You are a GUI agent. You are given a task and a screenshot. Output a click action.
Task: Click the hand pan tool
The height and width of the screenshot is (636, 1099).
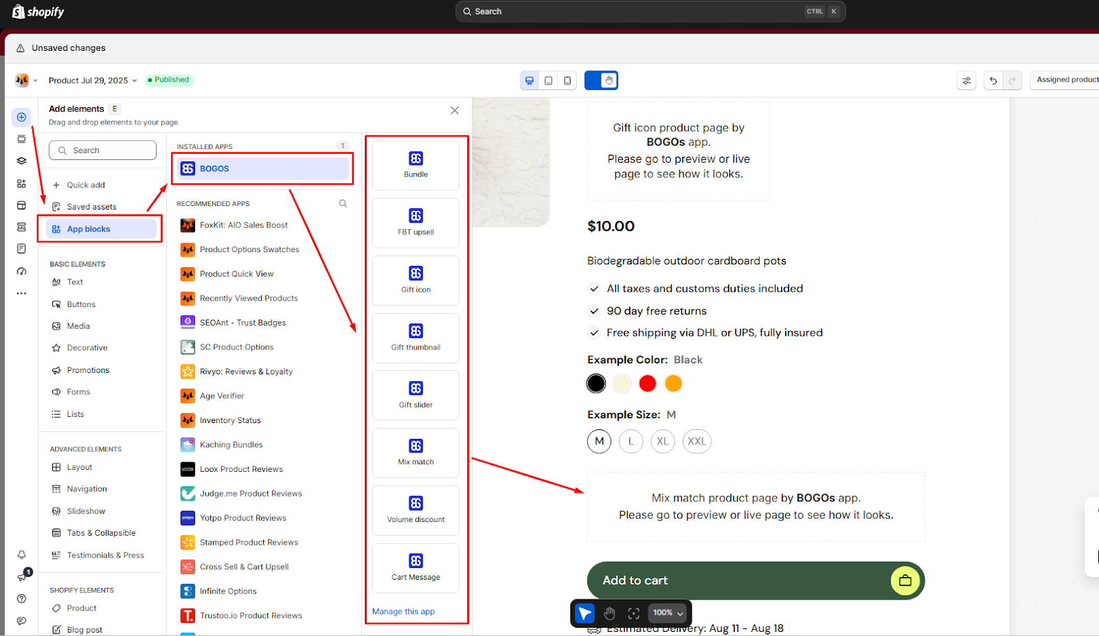click(609, 613)
